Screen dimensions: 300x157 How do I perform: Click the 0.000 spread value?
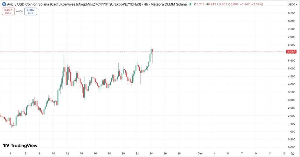(19, 11)
